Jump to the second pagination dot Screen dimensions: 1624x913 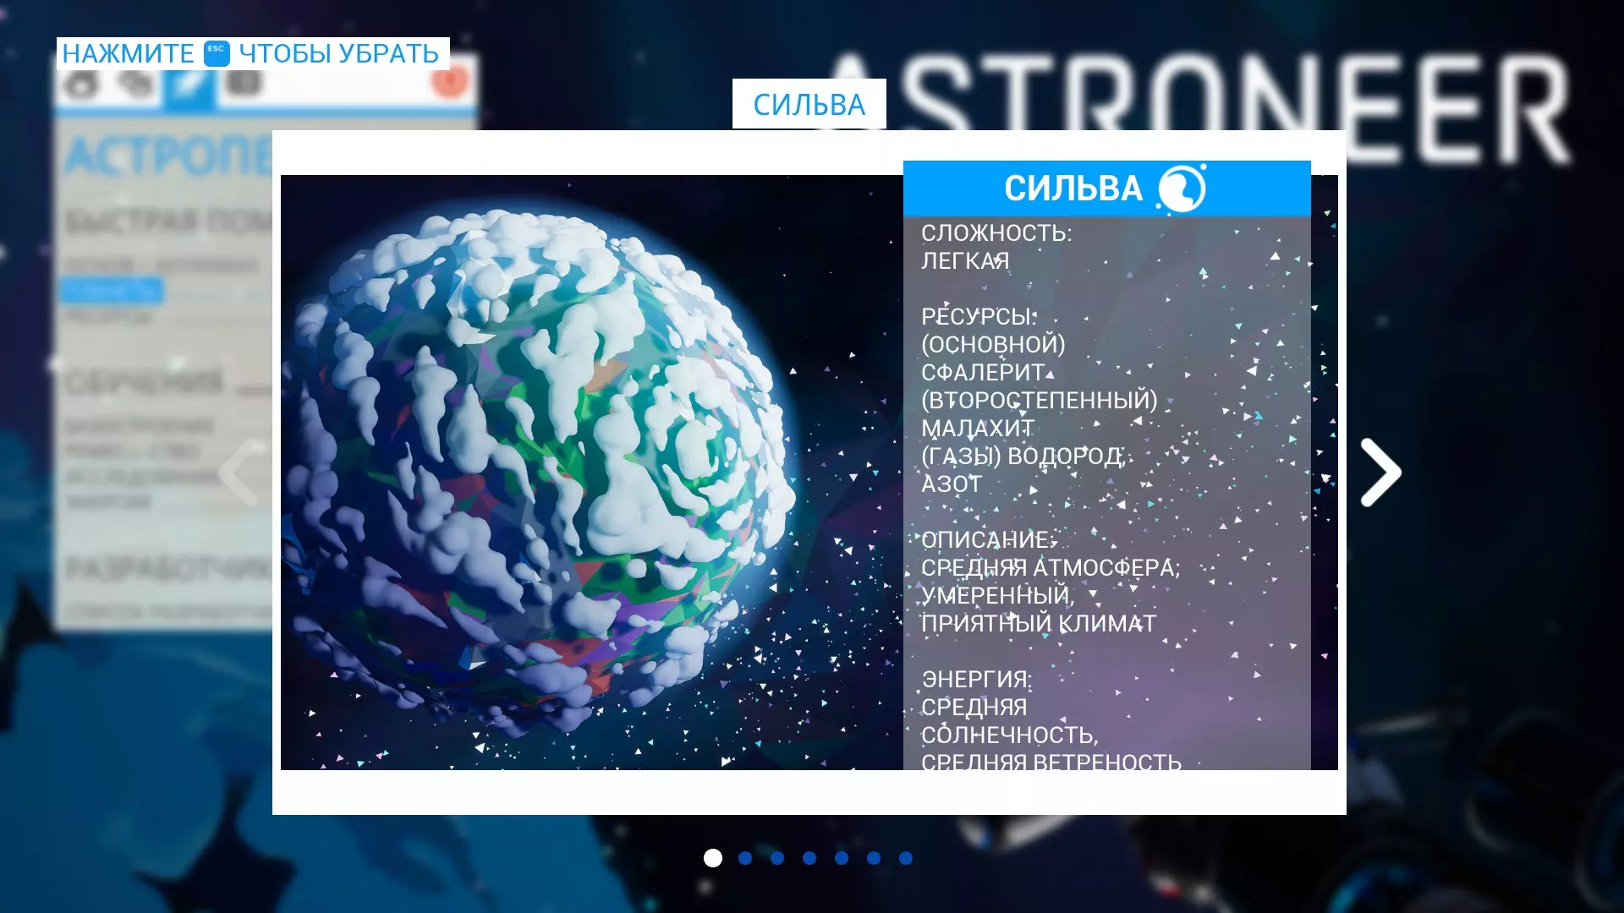click(x=745, y=858)
